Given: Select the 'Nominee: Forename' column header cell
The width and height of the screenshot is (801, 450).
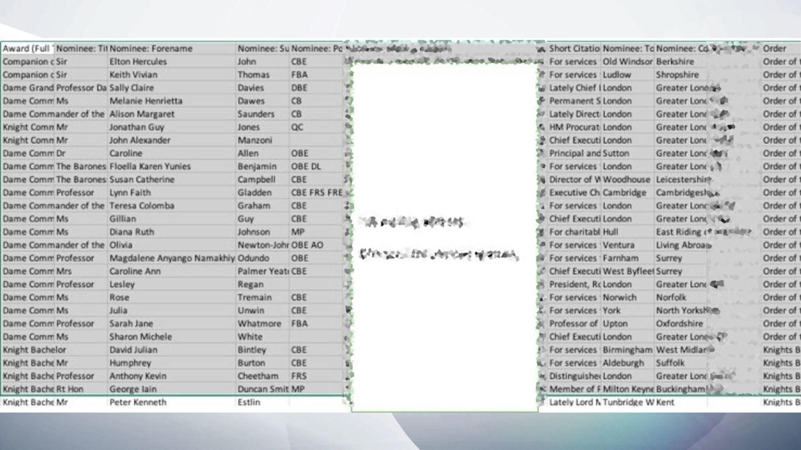Looking at the screenshot, I should 172,48.
